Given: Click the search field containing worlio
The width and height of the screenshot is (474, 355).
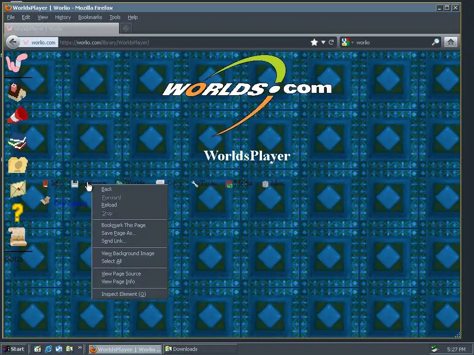Looking at the screenshot, I should [393, 43].
